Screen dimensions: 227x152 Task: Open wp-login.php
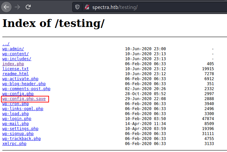point(17,119)
